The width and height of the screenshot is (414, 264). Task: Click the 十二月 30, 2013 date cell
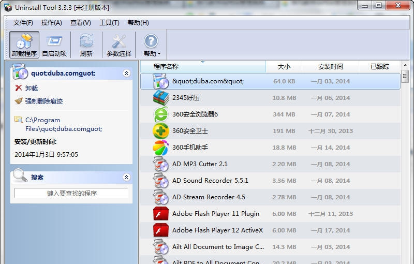click(x=331, y=131)
